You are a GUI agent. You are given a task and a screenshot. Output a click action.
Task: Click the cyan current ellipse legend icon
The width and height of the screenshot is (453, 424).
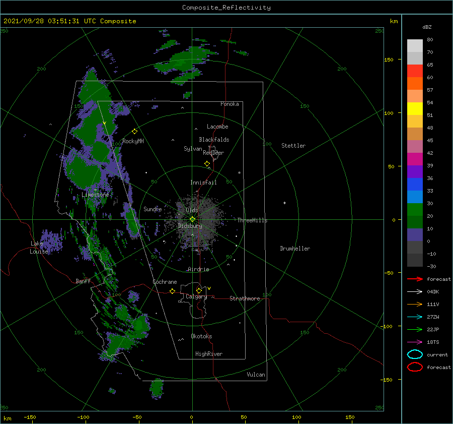pos(415,354)
